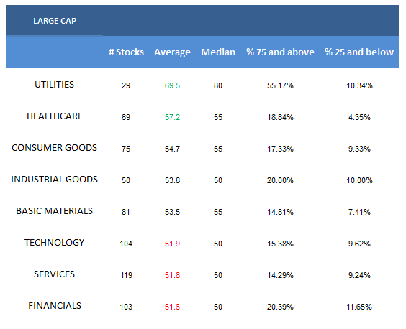The width and height of the screenshot is (406, 329).
Task: Click the Median column header
Action: pos(218,52)
